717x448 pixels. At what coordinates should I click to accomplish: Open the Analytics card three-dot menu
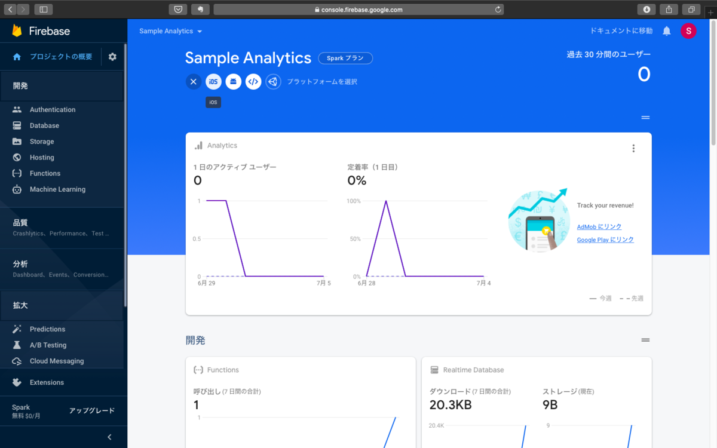pyautogui.click(x=633, y=148)
